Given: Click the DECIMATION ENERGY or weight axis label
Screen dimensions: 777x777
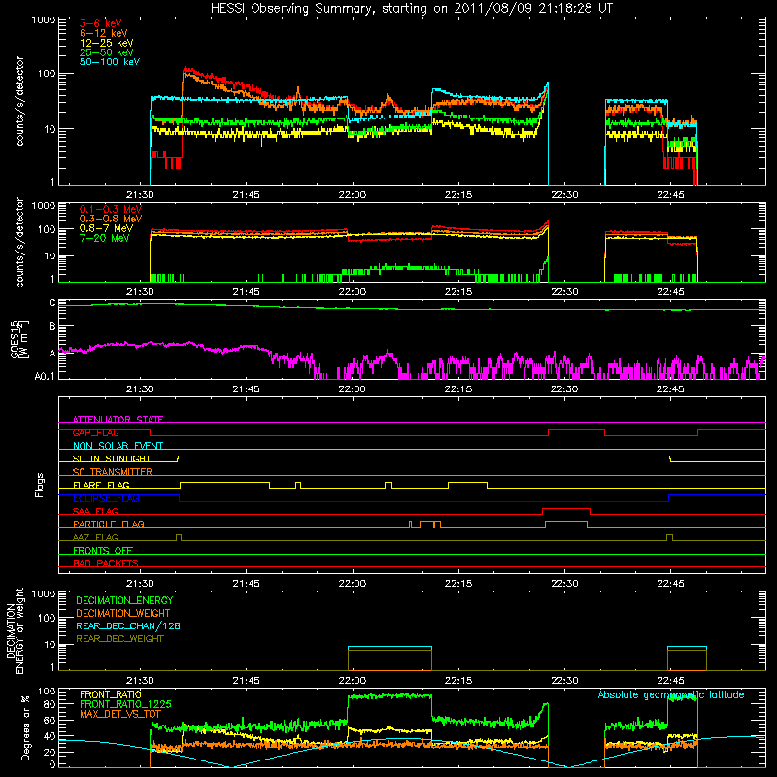Looking at the screenshot, I should pos(15,630).
